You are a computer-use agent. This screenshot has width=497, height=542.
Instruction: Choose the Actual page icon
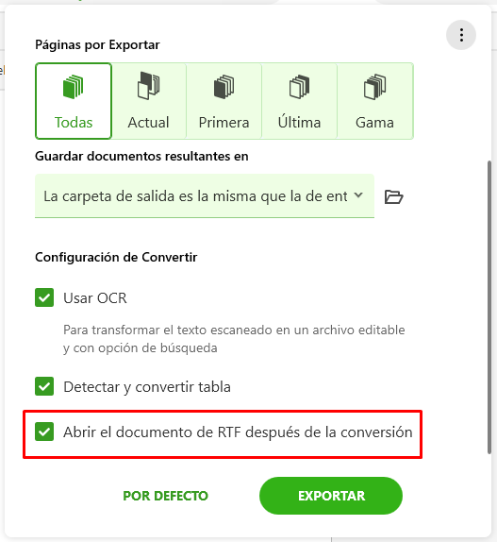(148, 86)
